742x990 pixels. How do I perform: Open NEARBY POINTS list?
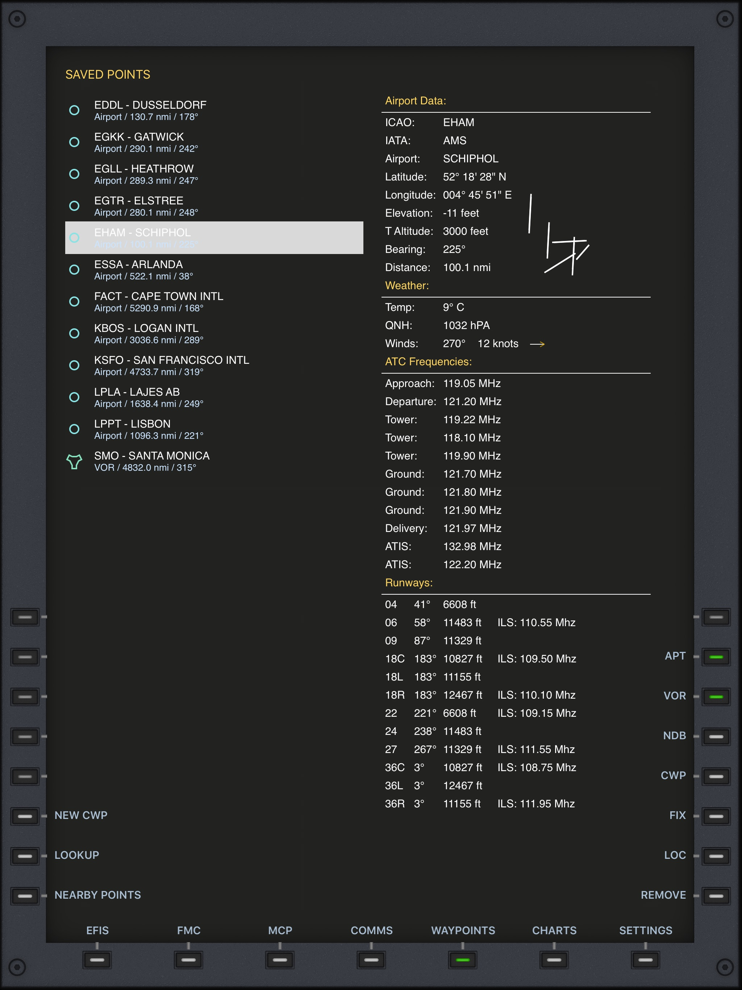[x=25, y=895]
